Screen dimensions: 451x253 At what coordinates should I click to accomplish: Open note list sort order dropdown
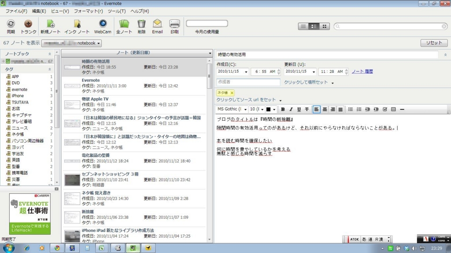pyautogui.click(x=210, y=53)
